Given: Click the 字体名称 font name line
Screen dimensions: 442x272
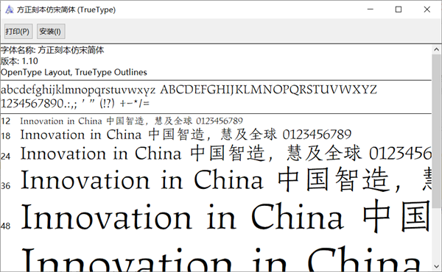Looking at the screenshot, I should (52, 50).
